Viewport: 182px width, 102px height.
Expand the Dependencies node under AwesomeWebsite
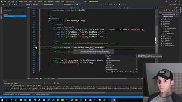tap(162, 20)
